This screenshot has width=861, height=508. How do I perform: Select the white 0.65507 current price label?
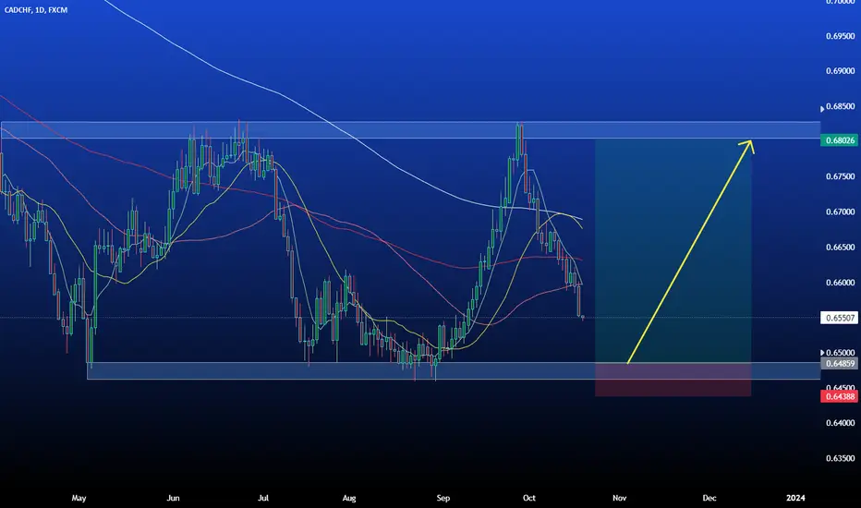[x=840, y=318]
